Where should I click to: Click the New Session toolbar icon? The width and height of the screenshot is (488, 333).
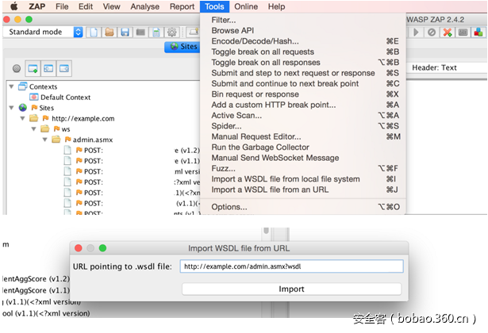tap(94, 33)
